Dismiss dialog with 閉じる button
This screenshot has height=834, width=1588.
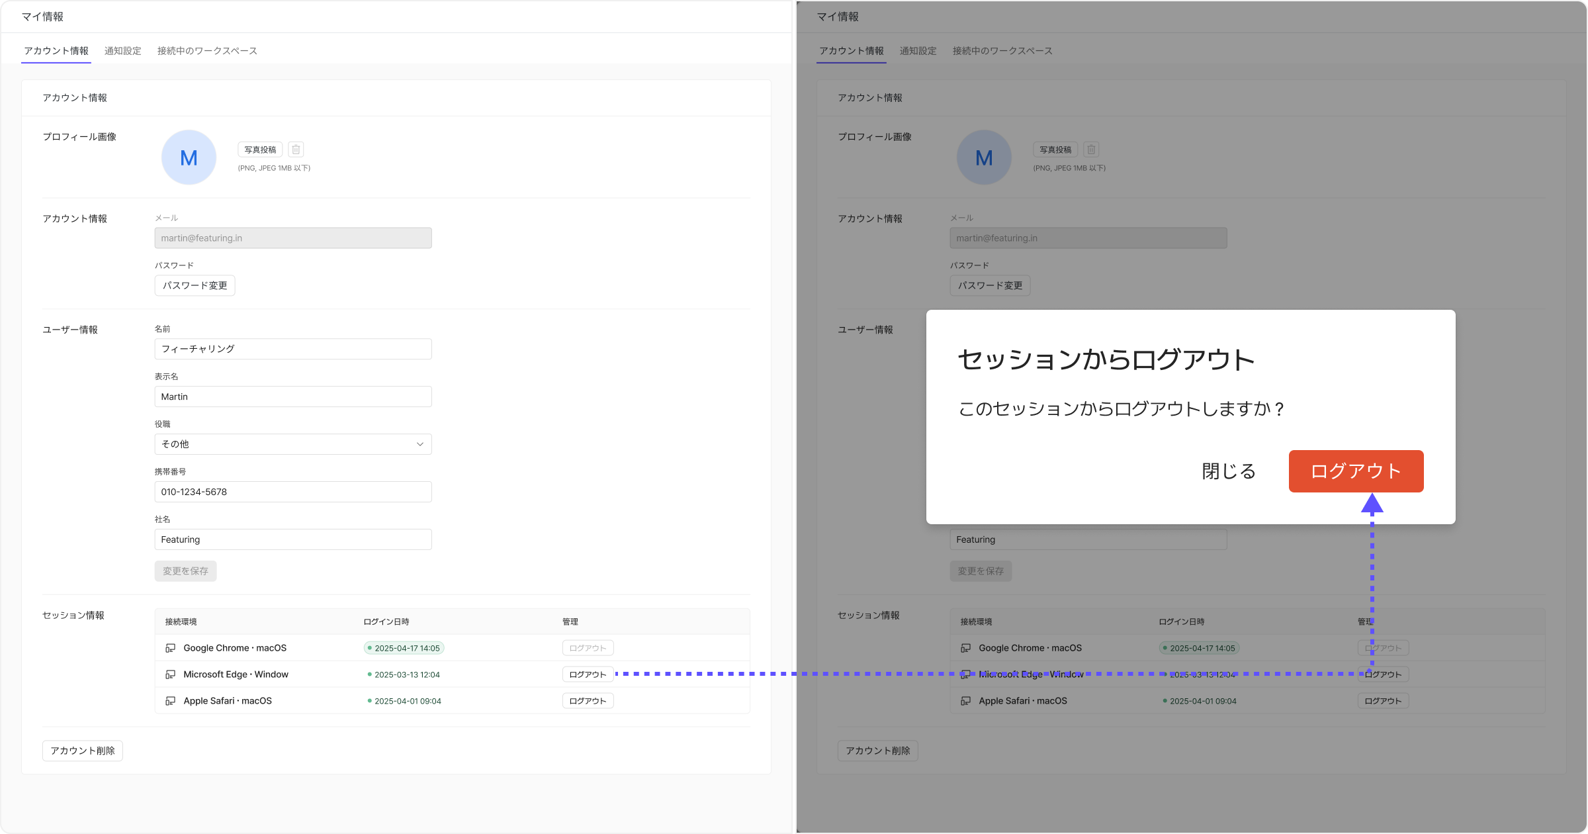[1229, 471]
